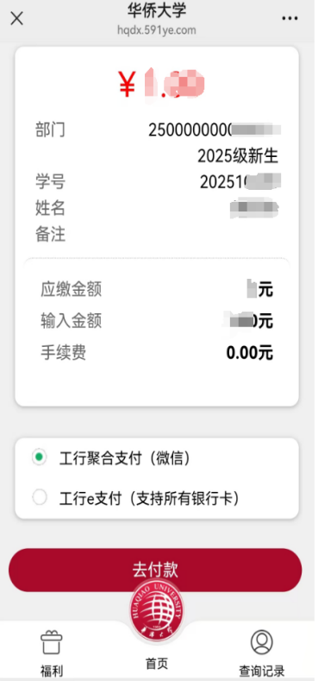Open the person icon for query records
The width and height of the screenshot is (318, 681).
262,641
